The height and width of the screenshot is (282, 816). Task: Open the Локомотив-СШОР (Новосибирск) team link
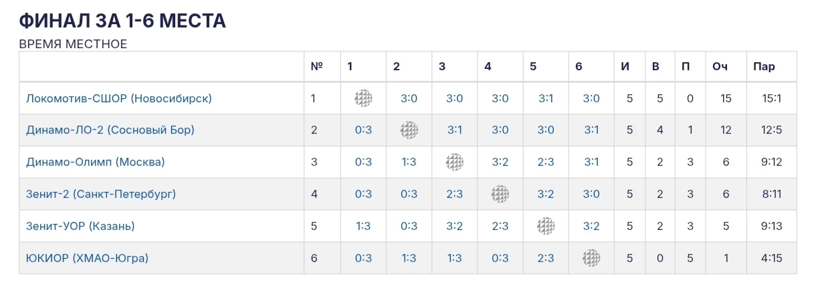(119, 98)
